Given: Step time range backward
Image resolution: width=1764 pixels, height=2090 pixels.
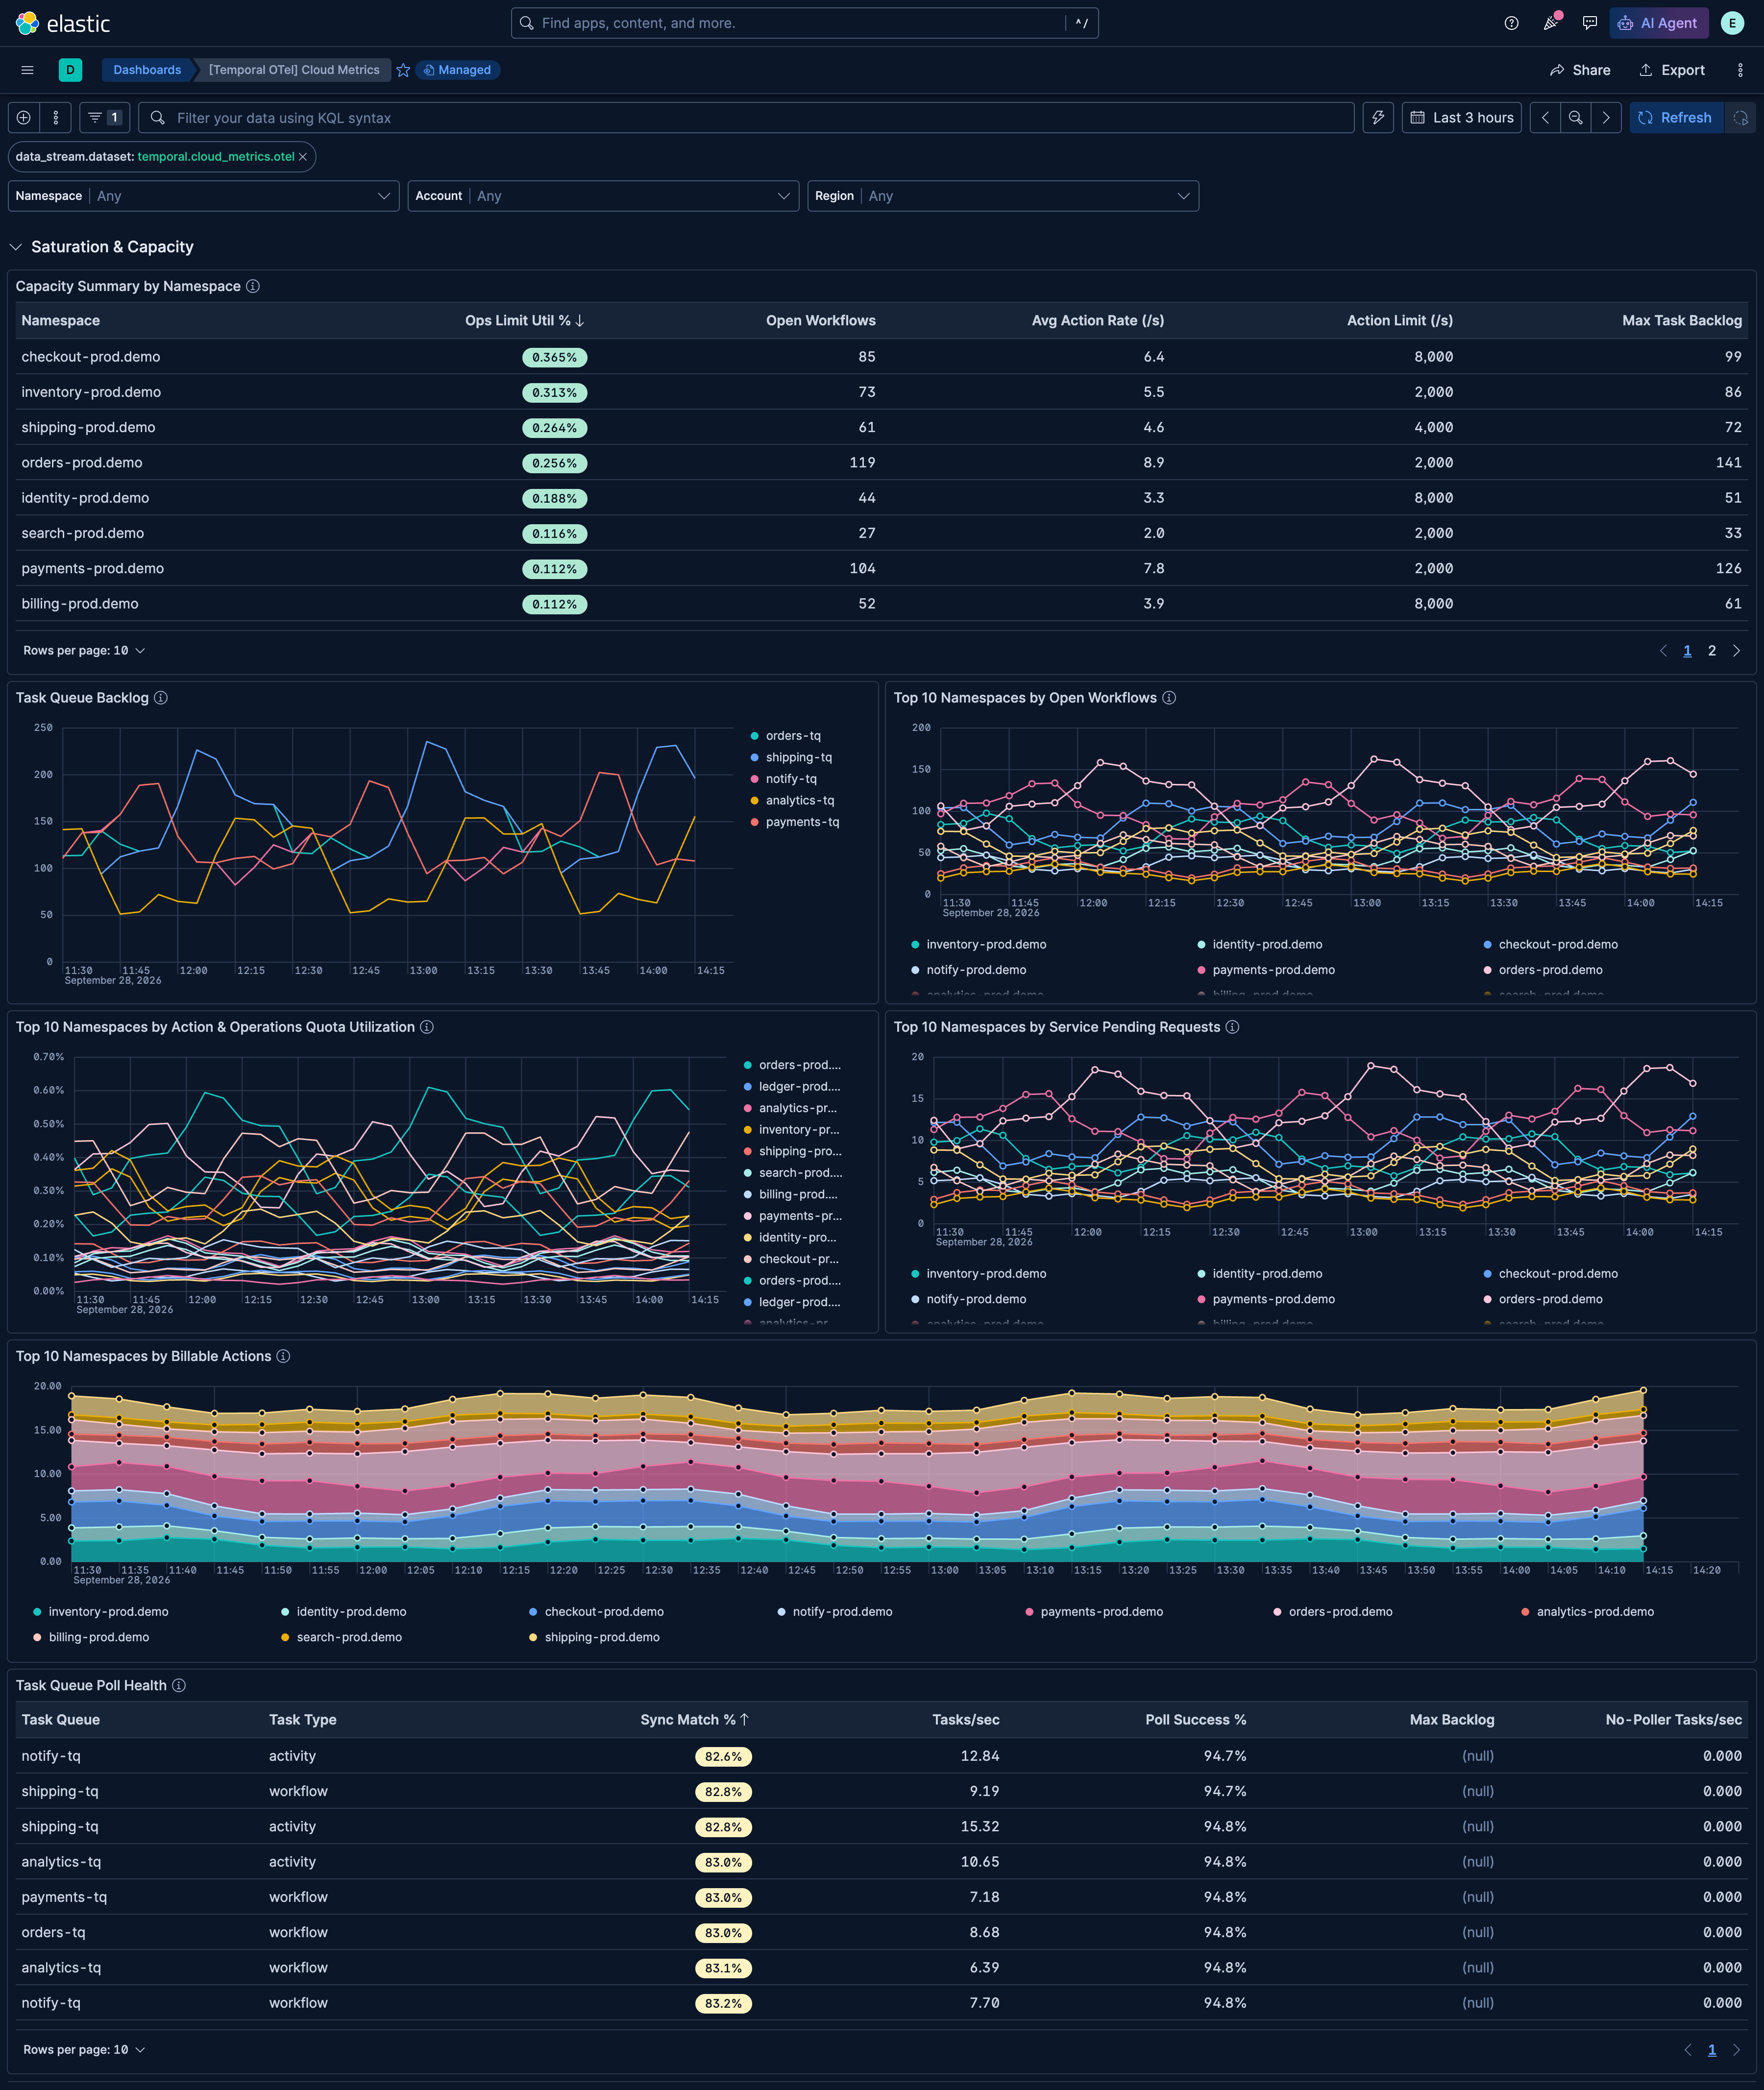Looking at the screenshot, I should pos(1545,118).
